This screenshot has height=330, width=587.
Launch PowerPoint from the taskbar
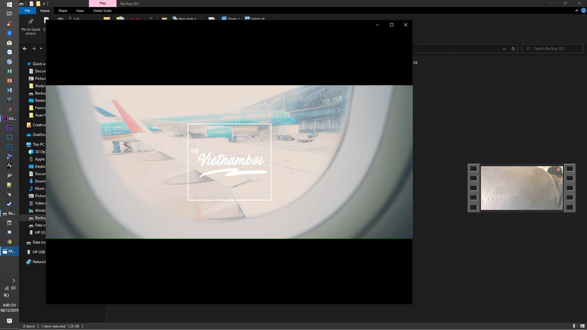pos(9,81)
